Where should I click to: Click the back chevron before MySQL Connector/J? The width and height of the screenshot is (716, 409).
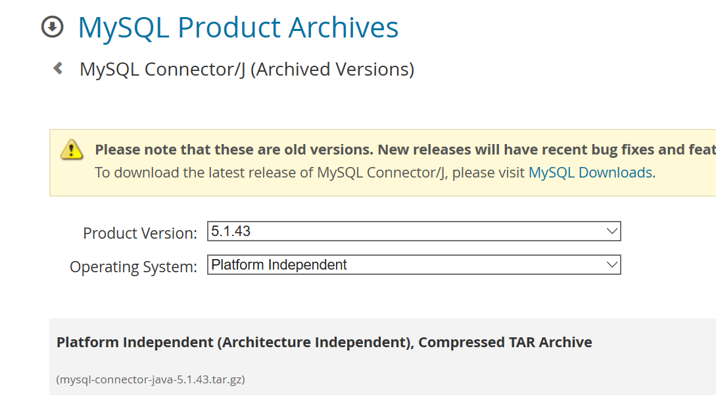pos(59,68)
